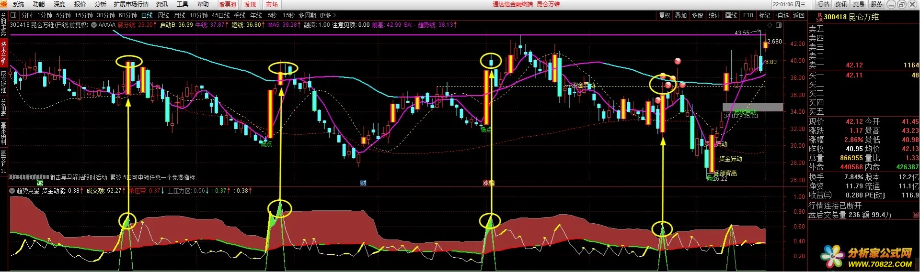Click the 返回 back button
Image resolution: width=920 pixels, height=272 pixels.
click(x=799, y=15)
